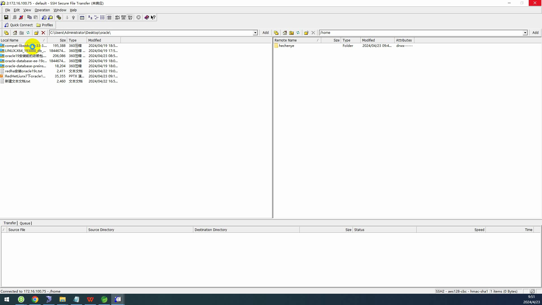This screenshot has height=305, width=542.
Task: Click the Quick Connect button
Action: coord(19,25)
